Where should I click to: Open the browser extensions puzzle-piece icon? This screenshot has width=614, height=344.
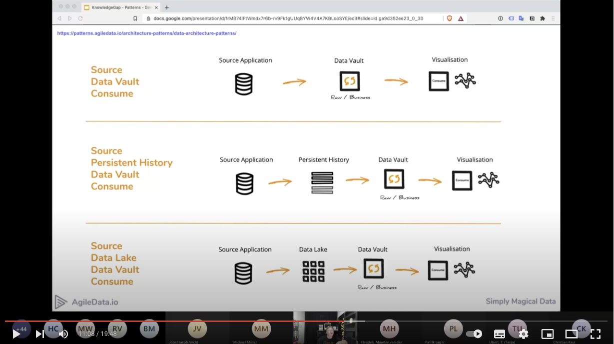point(543,18)
